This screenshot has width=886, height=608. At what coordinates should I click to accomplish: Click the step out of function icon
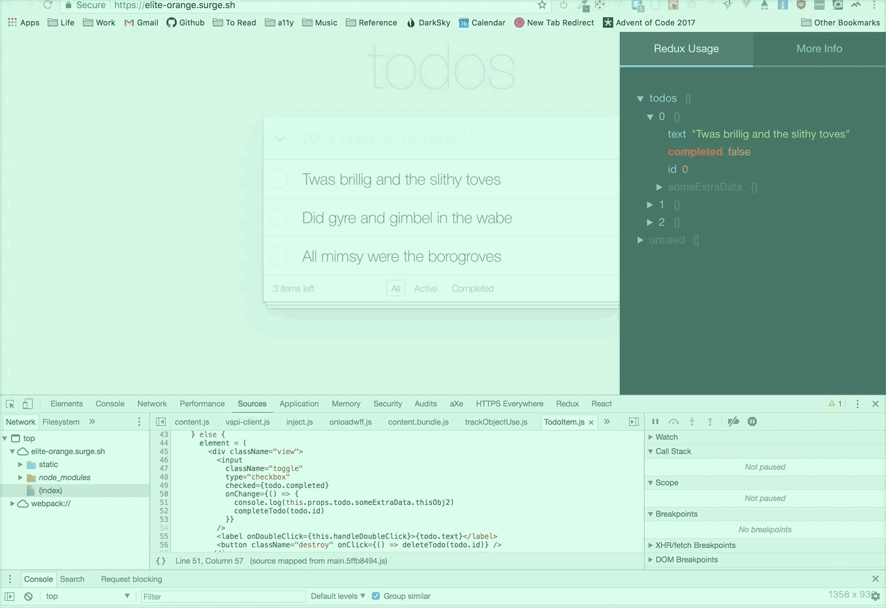[x=710, y=421]
